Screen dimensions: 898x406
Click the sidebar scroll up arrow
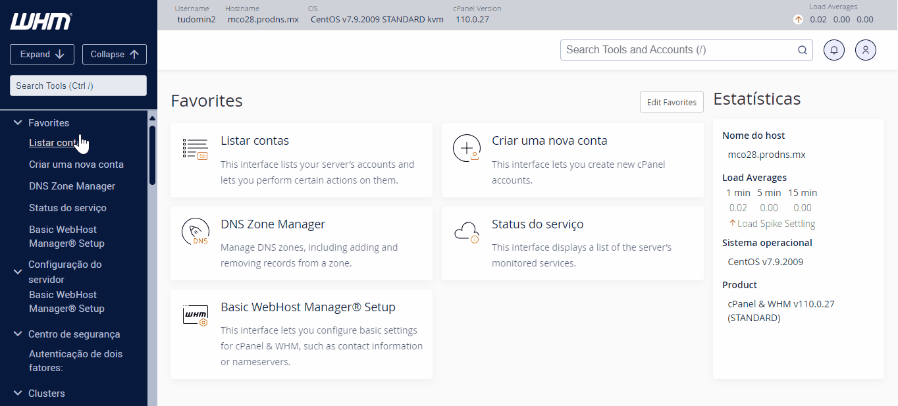153,118
